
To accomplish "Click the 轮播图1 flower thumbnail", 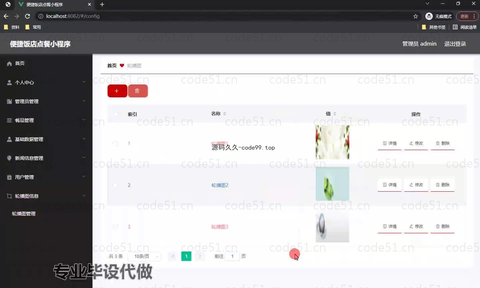I will 332,142.
